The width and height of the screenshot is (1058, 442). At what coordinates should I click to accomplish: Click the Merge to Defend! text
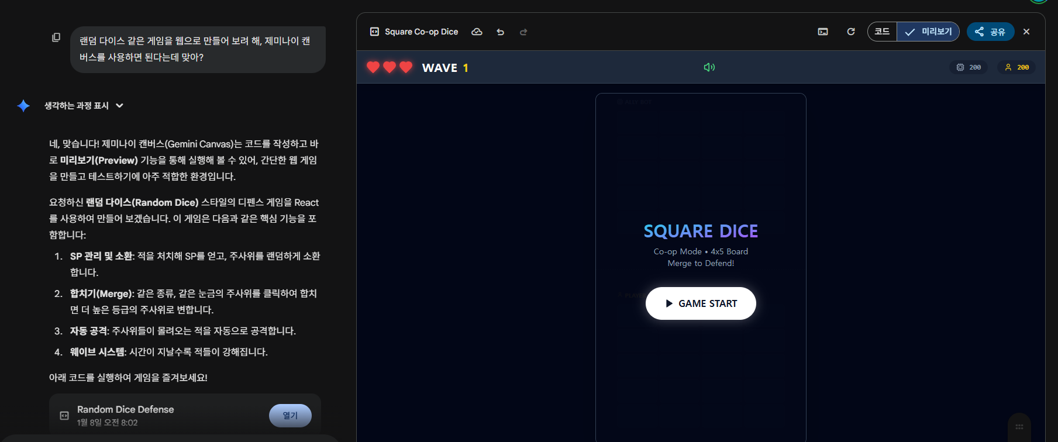(x=701, y=263)
